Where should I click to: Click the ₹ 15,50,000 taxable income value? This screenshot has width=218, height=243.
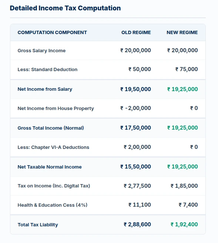click(135, 167)
